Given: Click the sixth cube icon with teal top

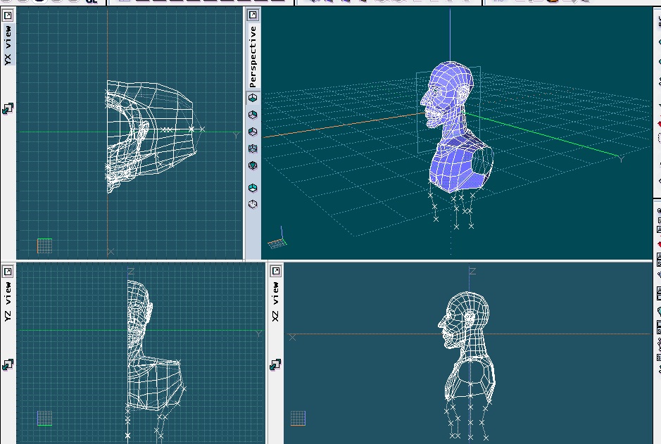Looking at the screenshot, I should click(253, 188).
